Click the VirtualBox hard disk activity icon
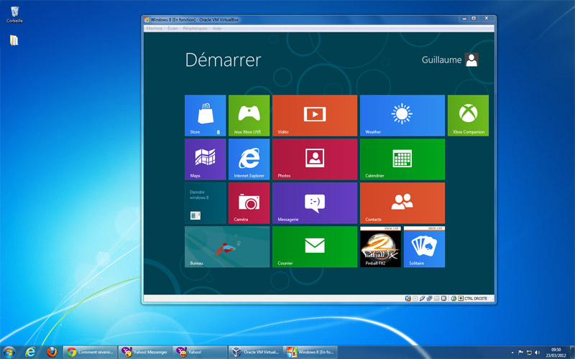The width and height of the screenshot is (575, 359). (x=408, y=299)
